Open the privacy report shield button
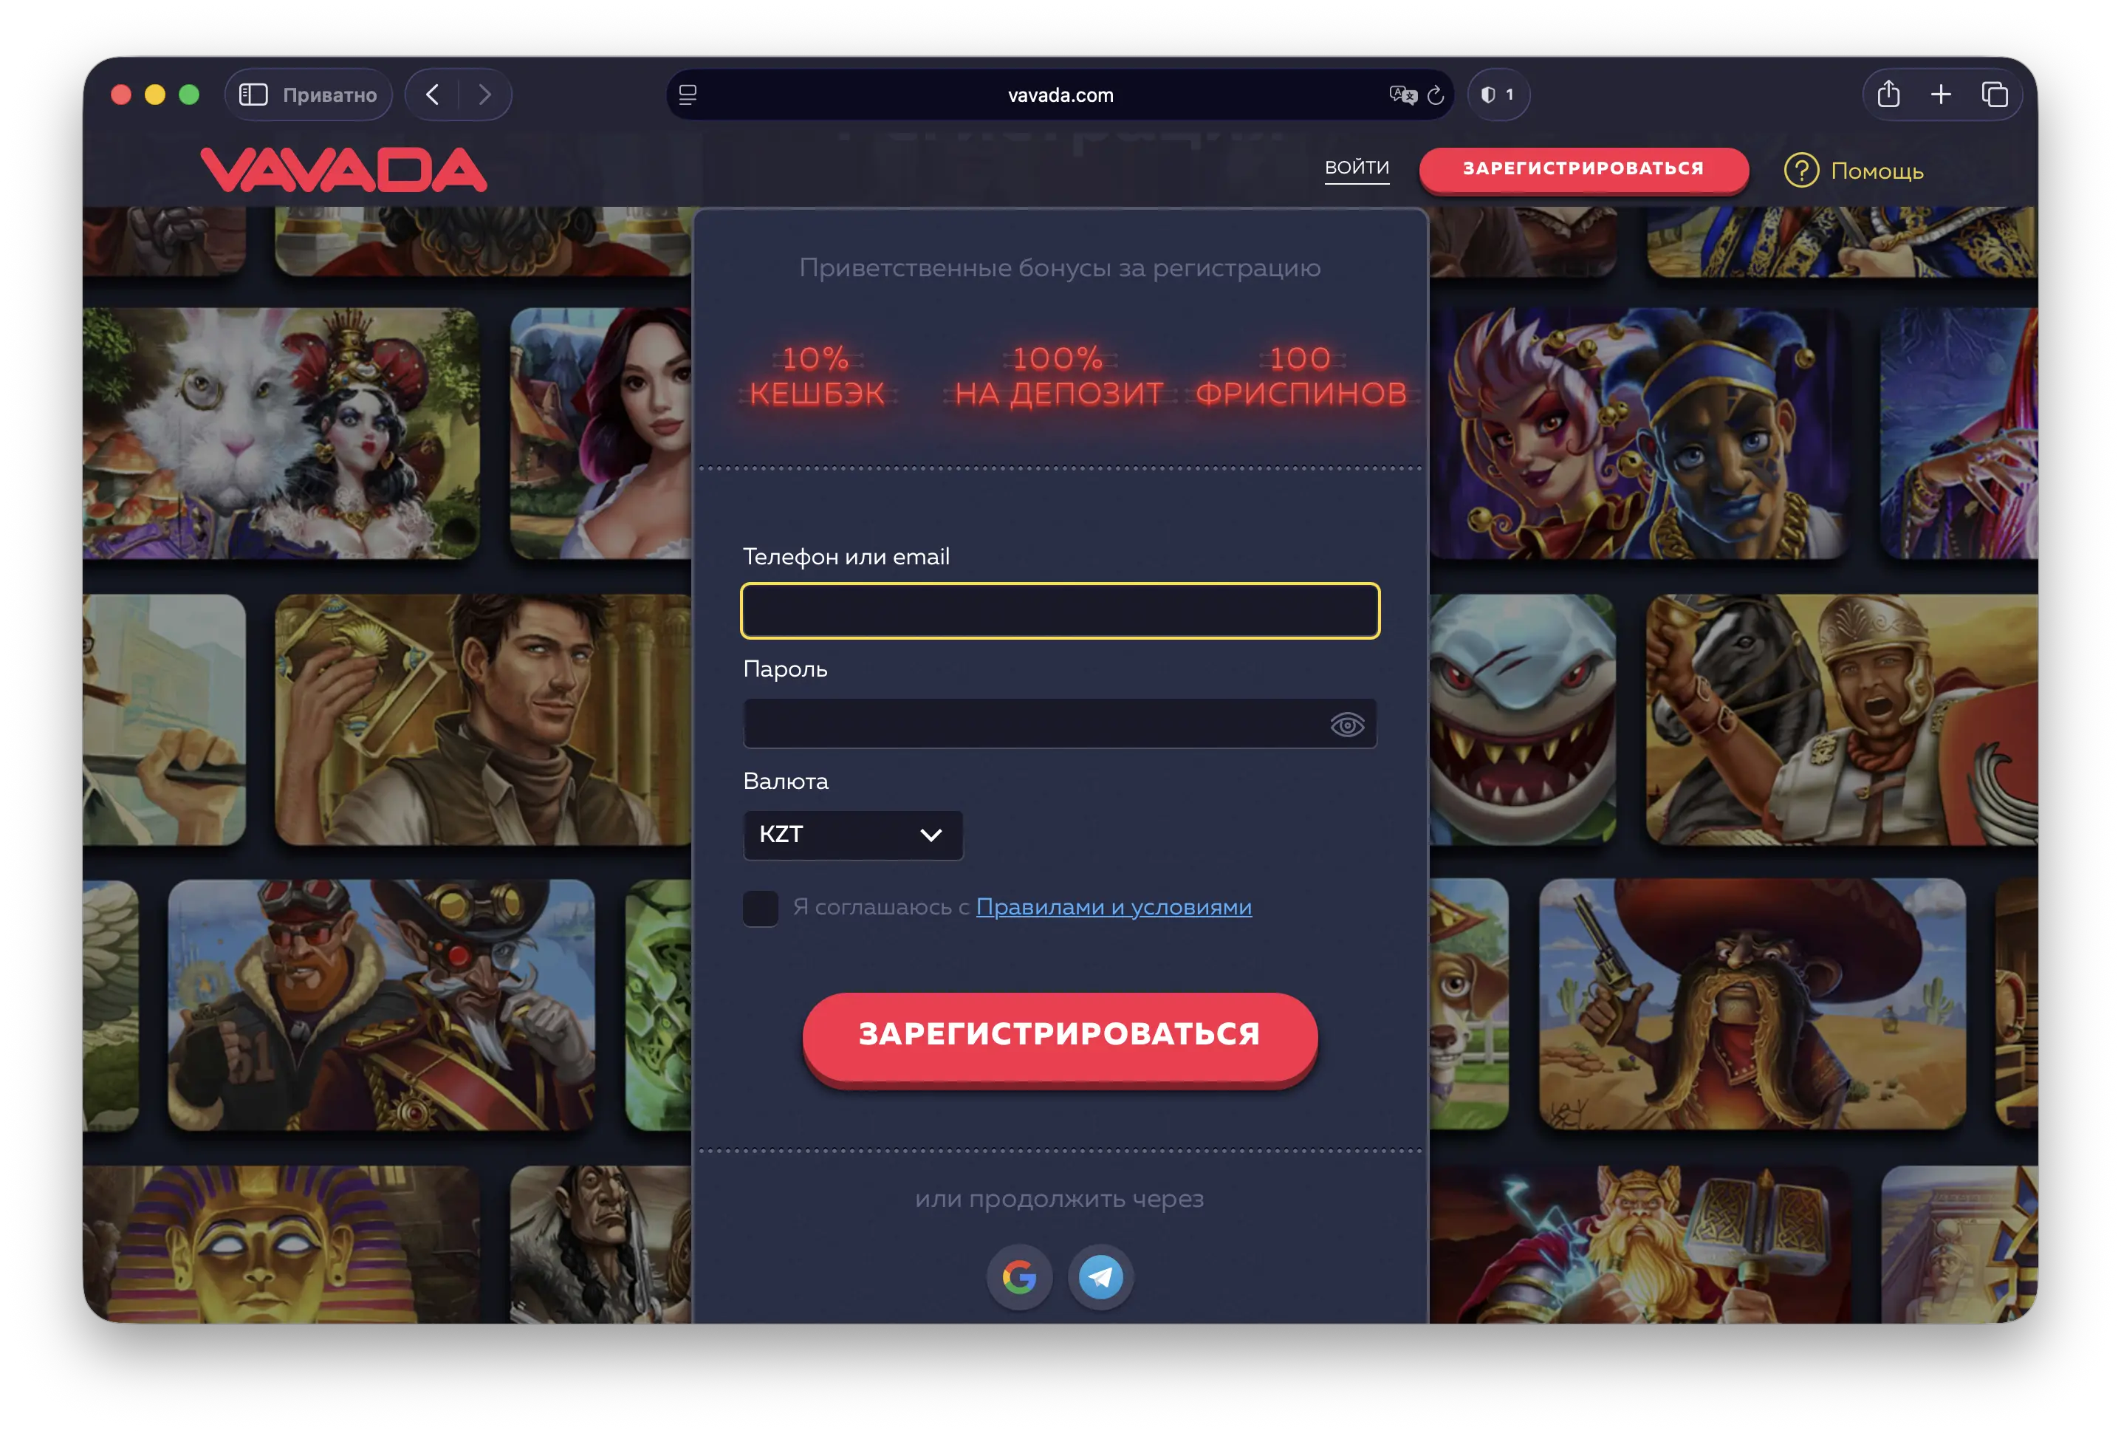This screenshot has height=1433, width=2121. coord(1498,95)
